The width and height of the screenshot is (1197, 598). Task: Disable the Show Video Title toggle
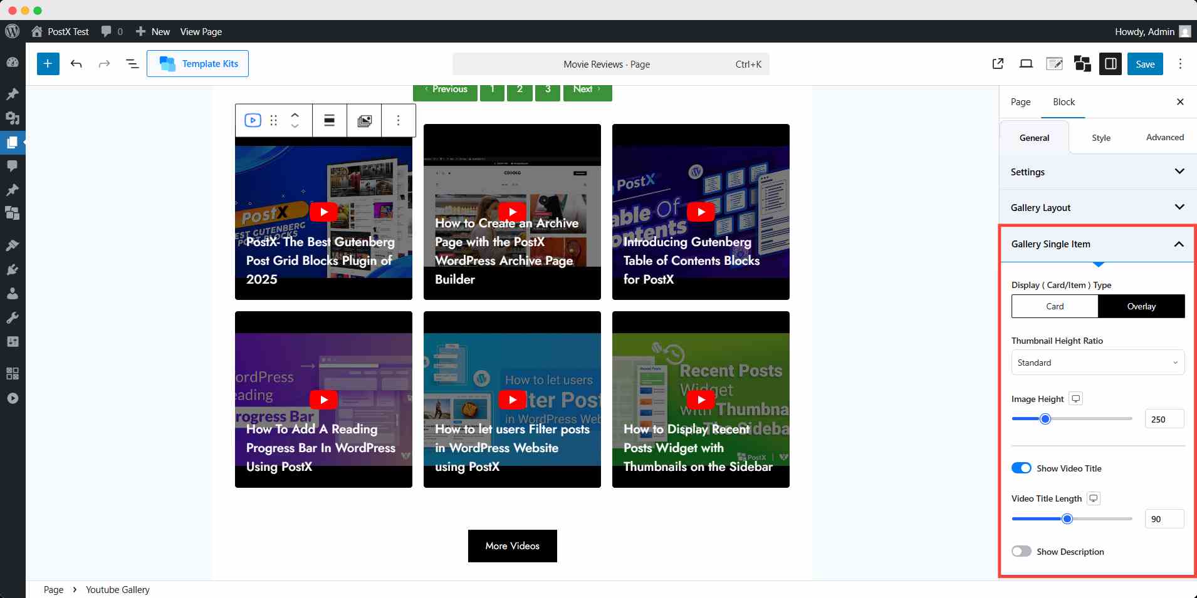click(1021, 468)
